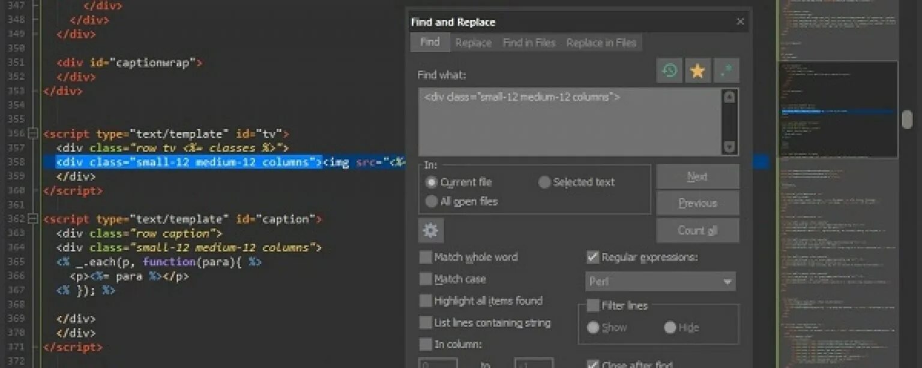Open the search history clock icon

coord(669,71)
